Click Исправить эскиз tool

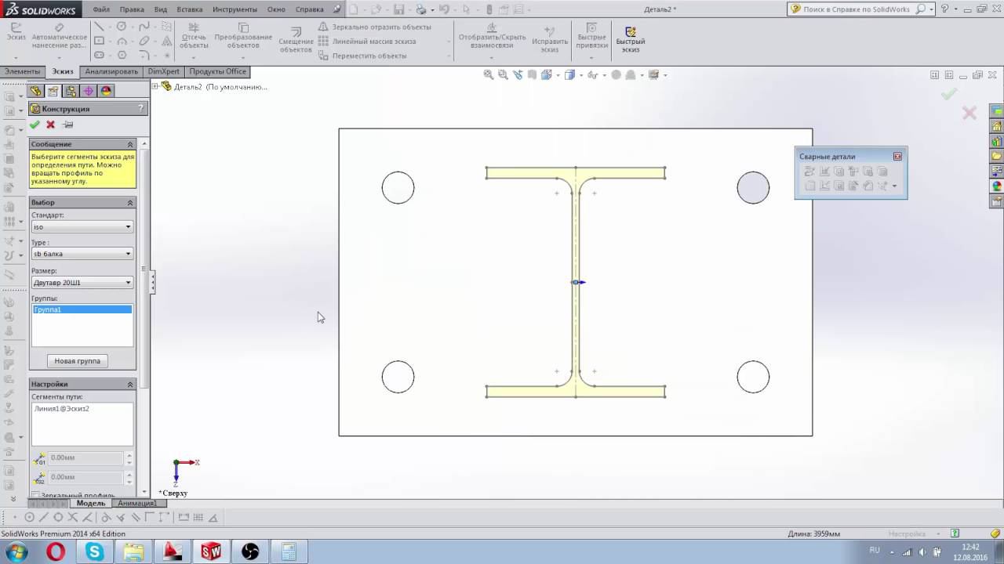point(550,38)
